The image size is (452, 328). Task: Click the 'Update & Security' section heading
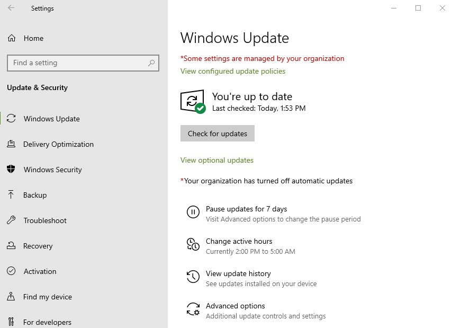37,87
